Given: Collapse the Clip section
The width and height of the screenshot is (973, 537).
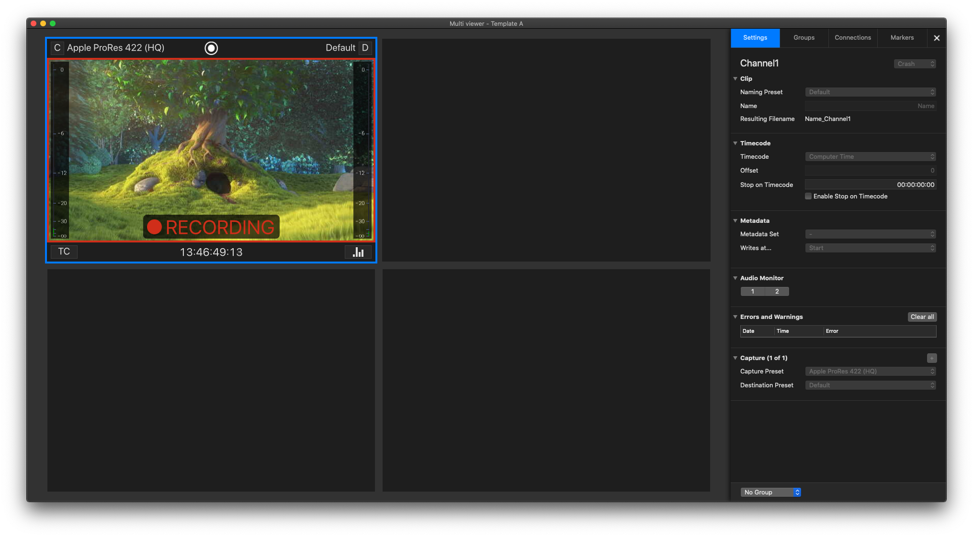Looking at the screenshot, I should click(735, 78).
